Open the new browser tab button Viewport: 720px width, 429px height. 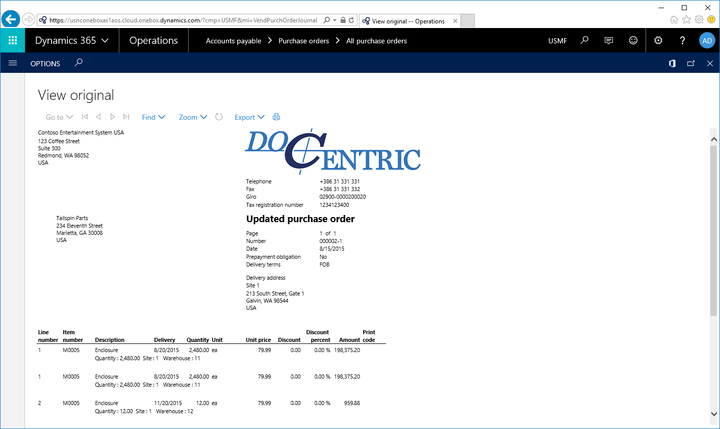coord(468,21)
